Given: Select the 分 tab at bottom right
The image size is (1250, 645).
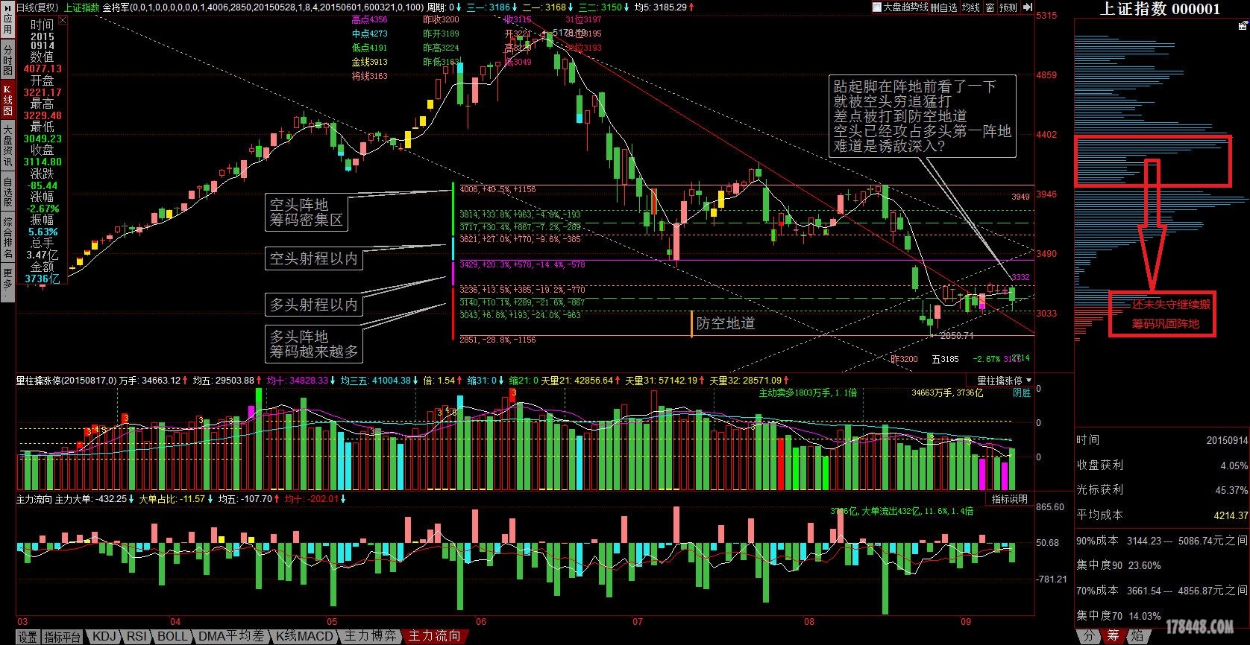Looking at the screenshot, I should tap(1089, 636).
